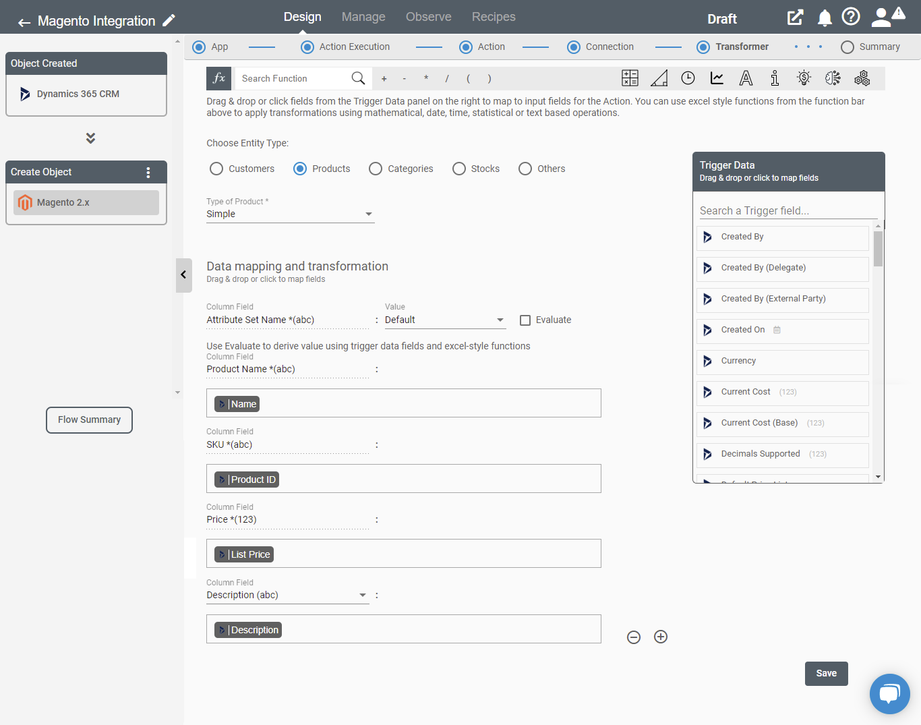Viewport: 921px width, 725px height.
Task: Open Type of Product dropdown
Action: tap(290, 214)
